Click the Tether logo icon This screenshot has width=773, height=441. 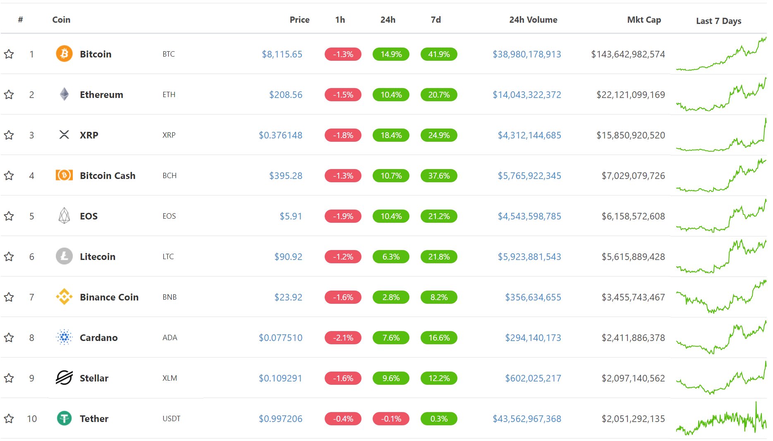(x=64, y=418)
